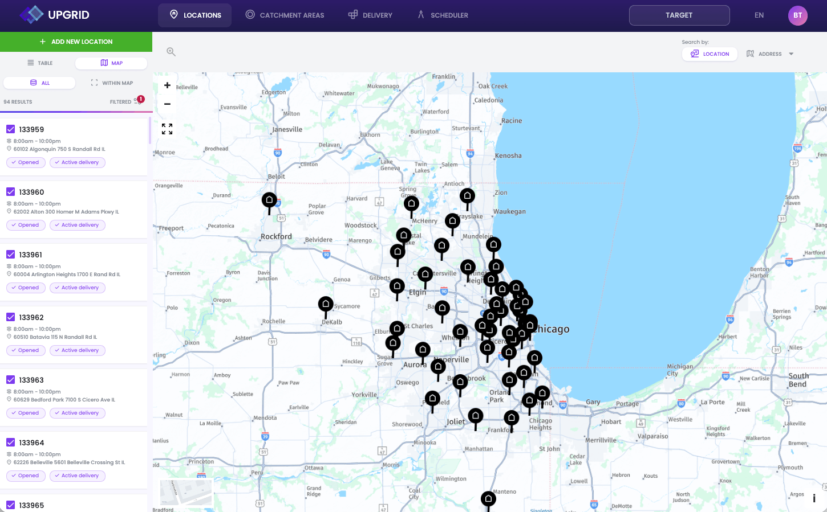Select the Map view tab

111,63
